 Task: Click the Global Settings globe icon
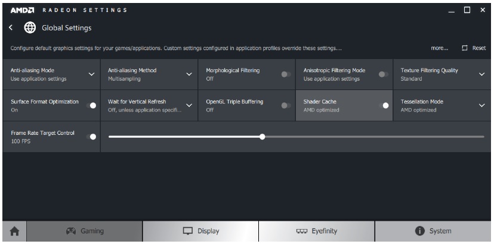point(30,27)
